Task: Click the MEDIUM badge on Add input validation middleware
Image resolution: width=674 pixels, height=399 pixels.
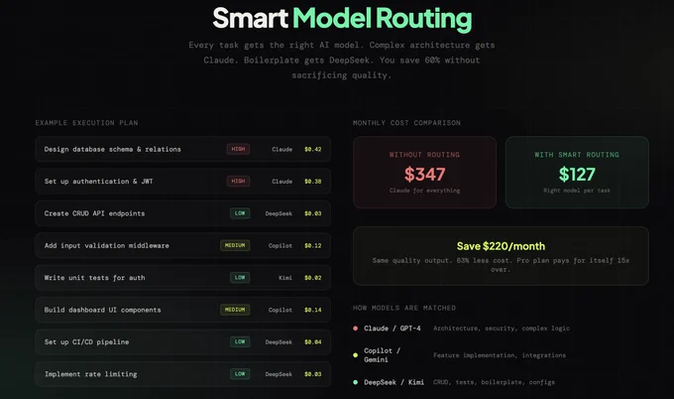Action: coord(235,245)
